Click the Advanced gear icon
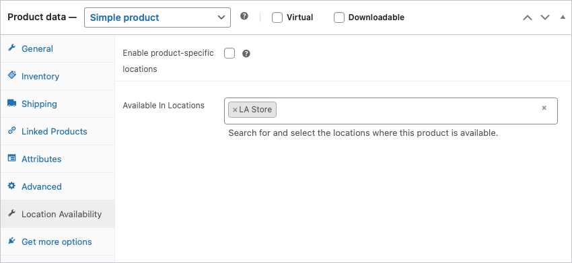This screenshot has height=263, width=572. (x=11, y=186)
